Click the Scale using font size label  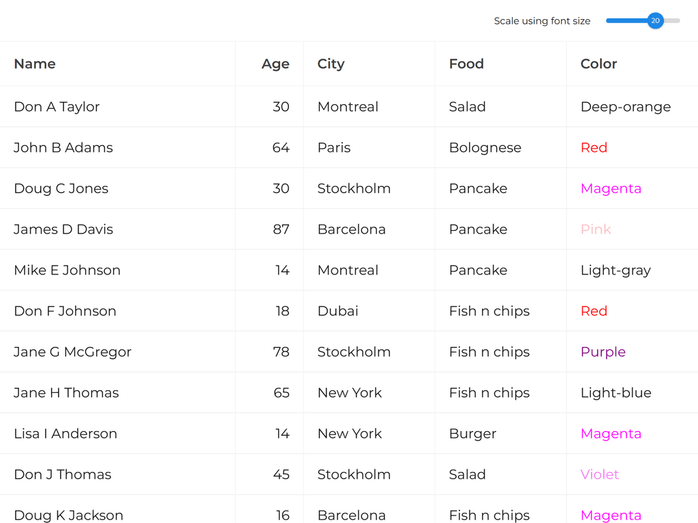pos(542,21)
